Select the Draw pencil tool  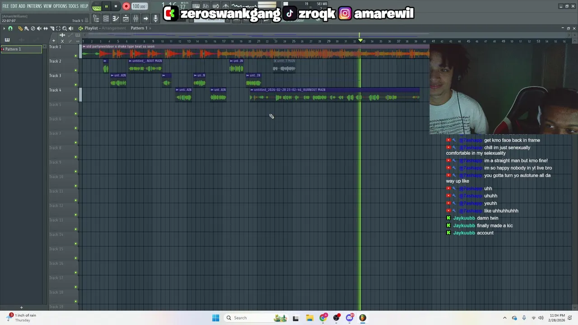[20, 28]
